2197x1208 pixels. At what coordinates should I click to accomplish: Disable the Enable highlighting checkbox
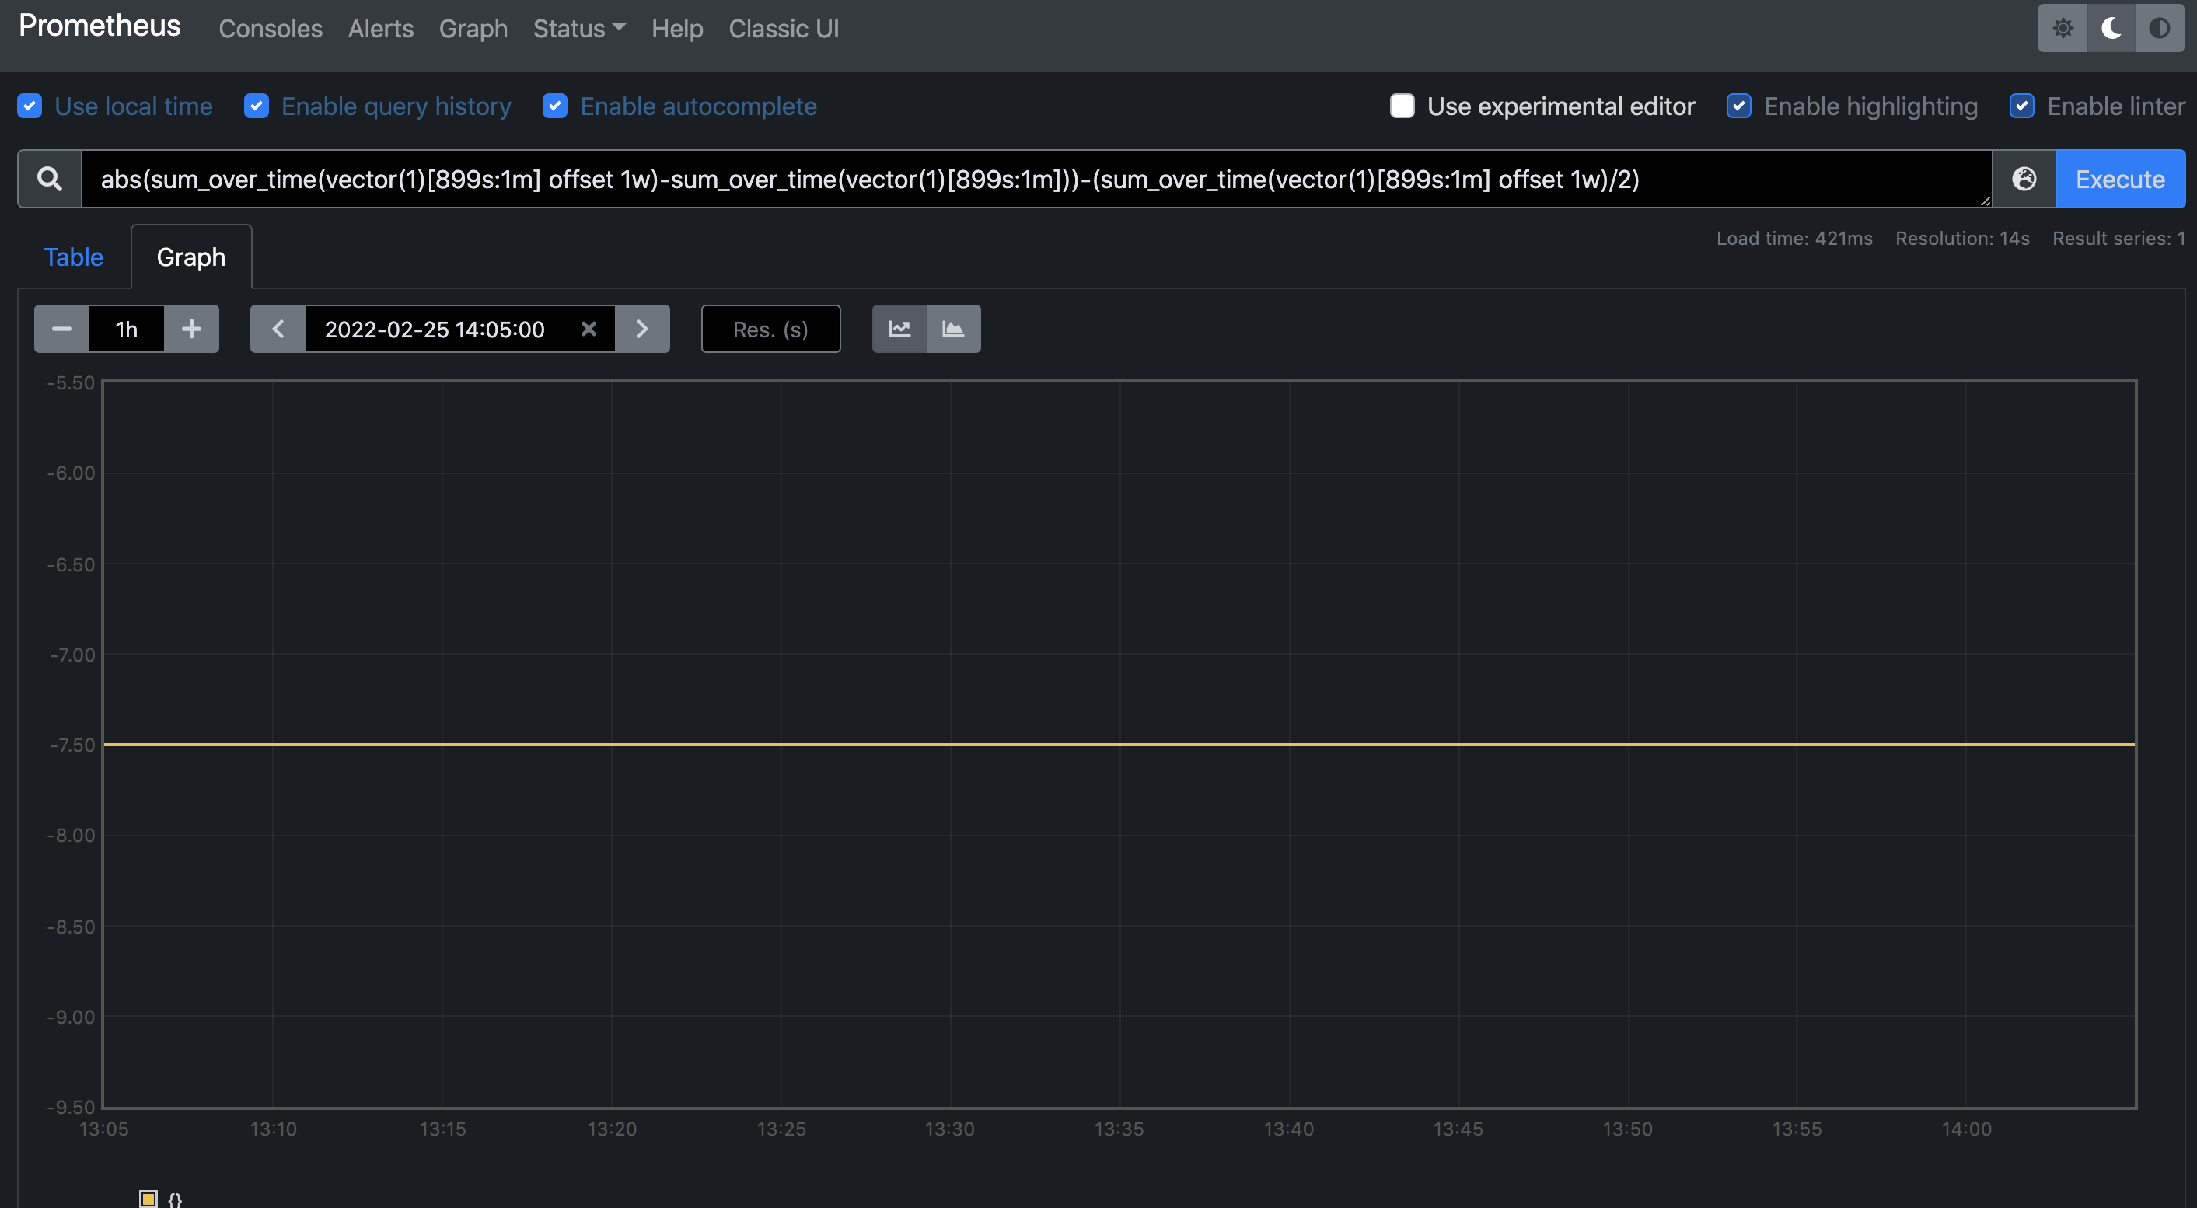point(1741,106)
